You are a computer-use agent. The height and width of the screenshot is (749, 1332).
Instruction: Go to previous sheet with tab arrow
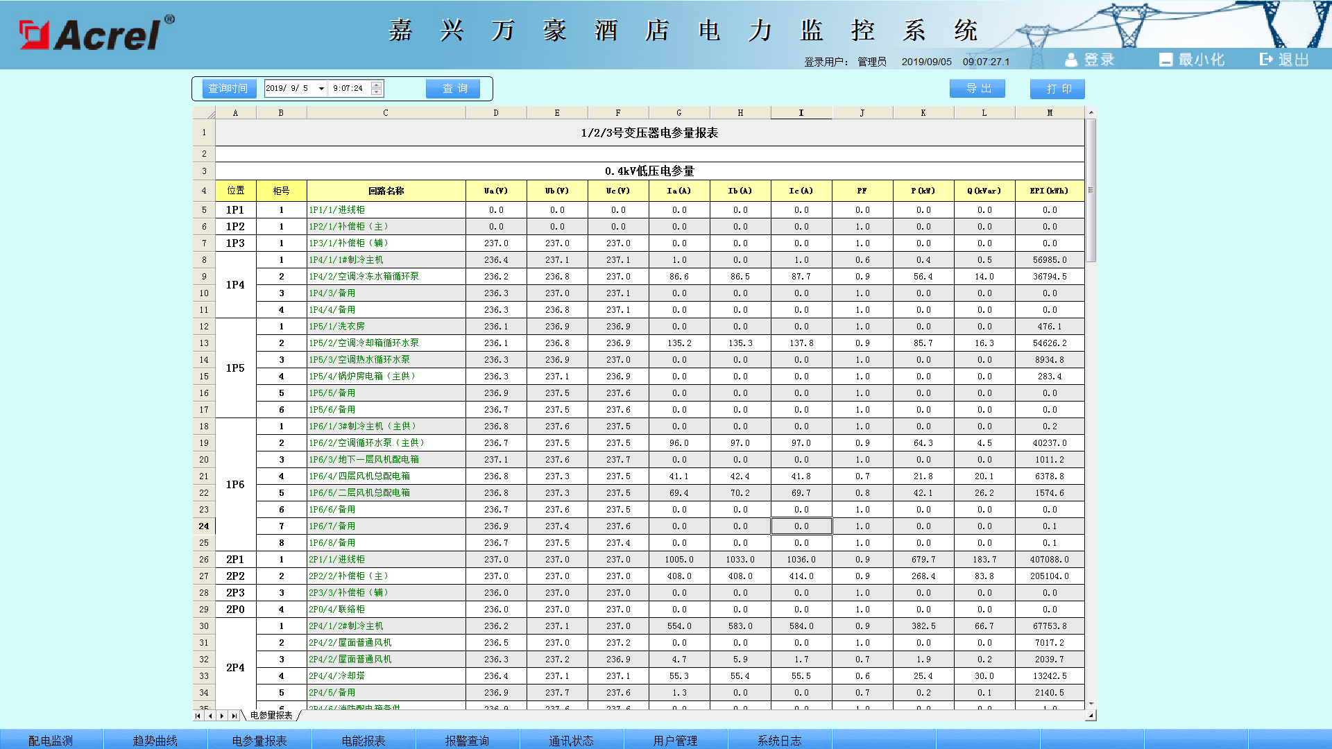tap(210, 716)
